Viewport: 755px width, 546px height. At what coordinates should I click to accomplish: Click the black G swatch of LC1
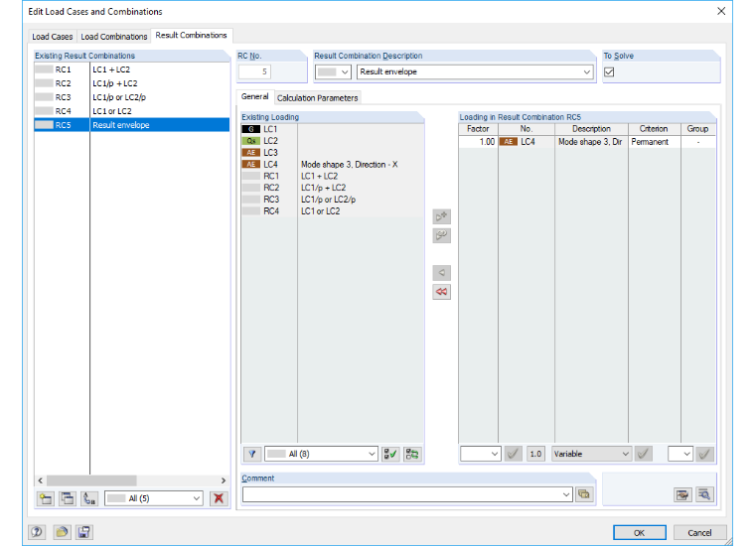[x=251, y=129]
